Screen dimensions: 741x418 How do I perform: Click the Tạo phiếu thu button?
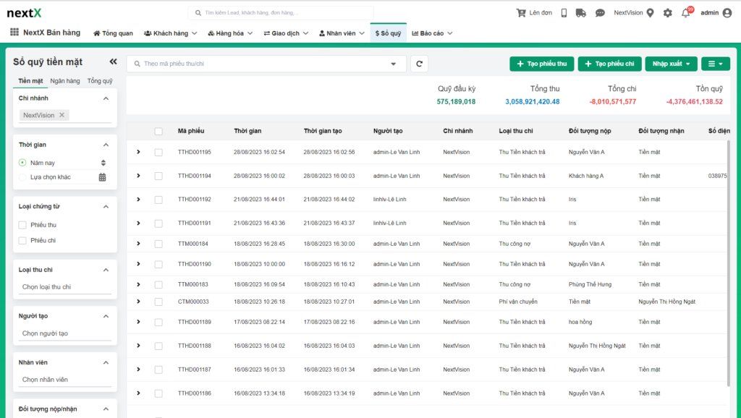(x=541, y=64)
